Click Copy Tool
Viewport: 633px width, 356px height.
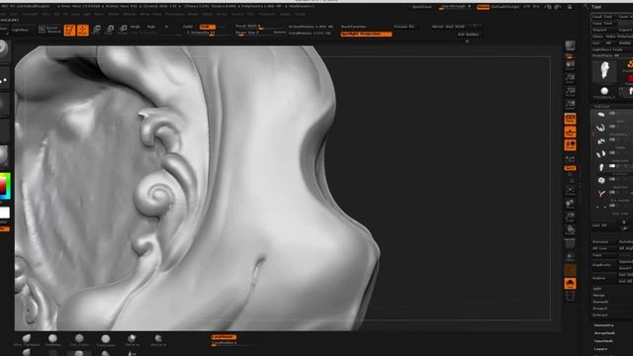tap(602, 23)
